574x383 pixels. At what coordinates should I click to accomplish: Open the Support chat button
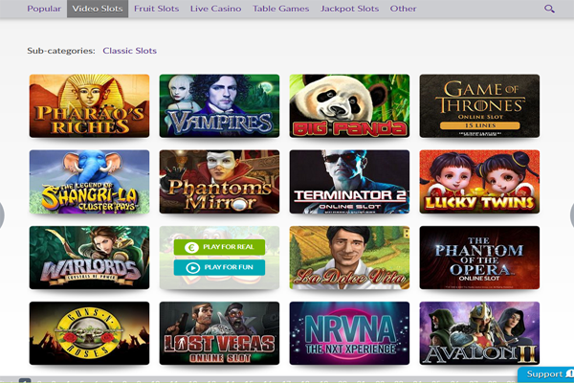point(546,374)
